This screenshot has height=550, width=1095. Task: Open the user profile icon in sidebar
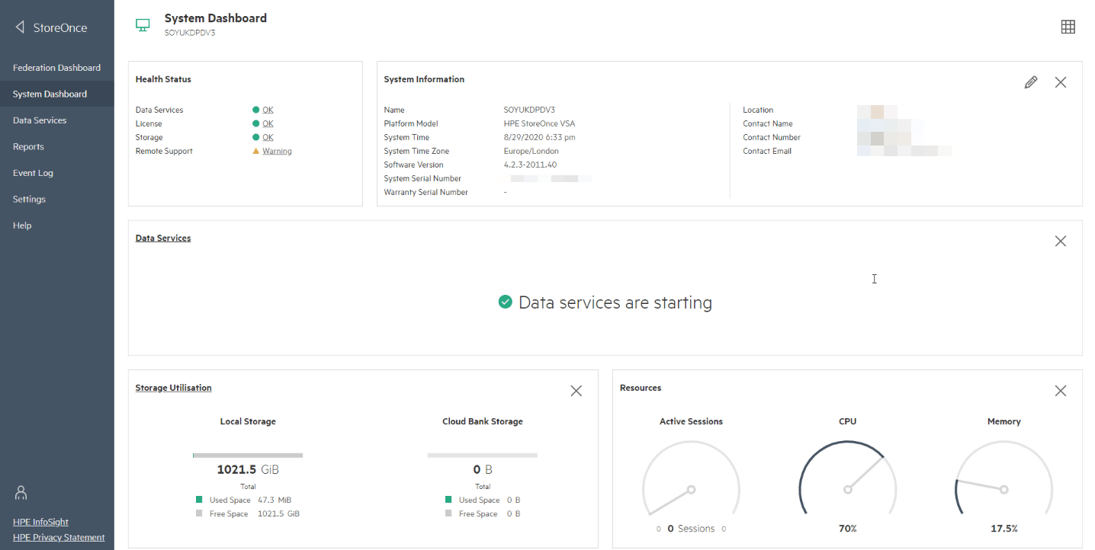point(21,493)
